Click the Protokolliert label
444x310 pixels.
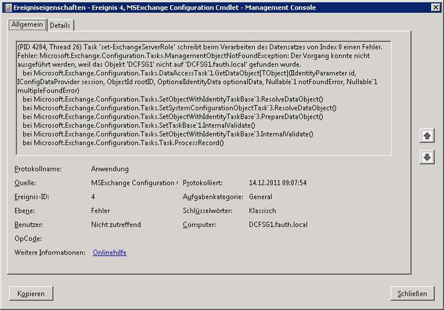[x=203, y=183]
